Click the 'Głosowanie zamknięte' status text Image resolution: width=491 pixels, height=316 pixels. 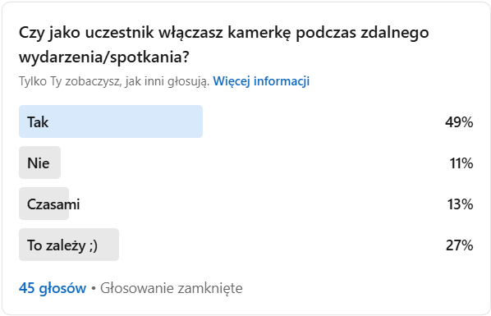click(x=172, y=288)
